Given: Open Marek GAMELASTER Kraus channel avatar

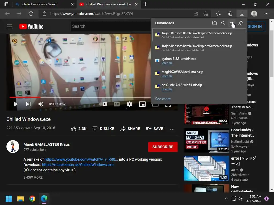Looking at the screenshot, I should tap(13, 147).
